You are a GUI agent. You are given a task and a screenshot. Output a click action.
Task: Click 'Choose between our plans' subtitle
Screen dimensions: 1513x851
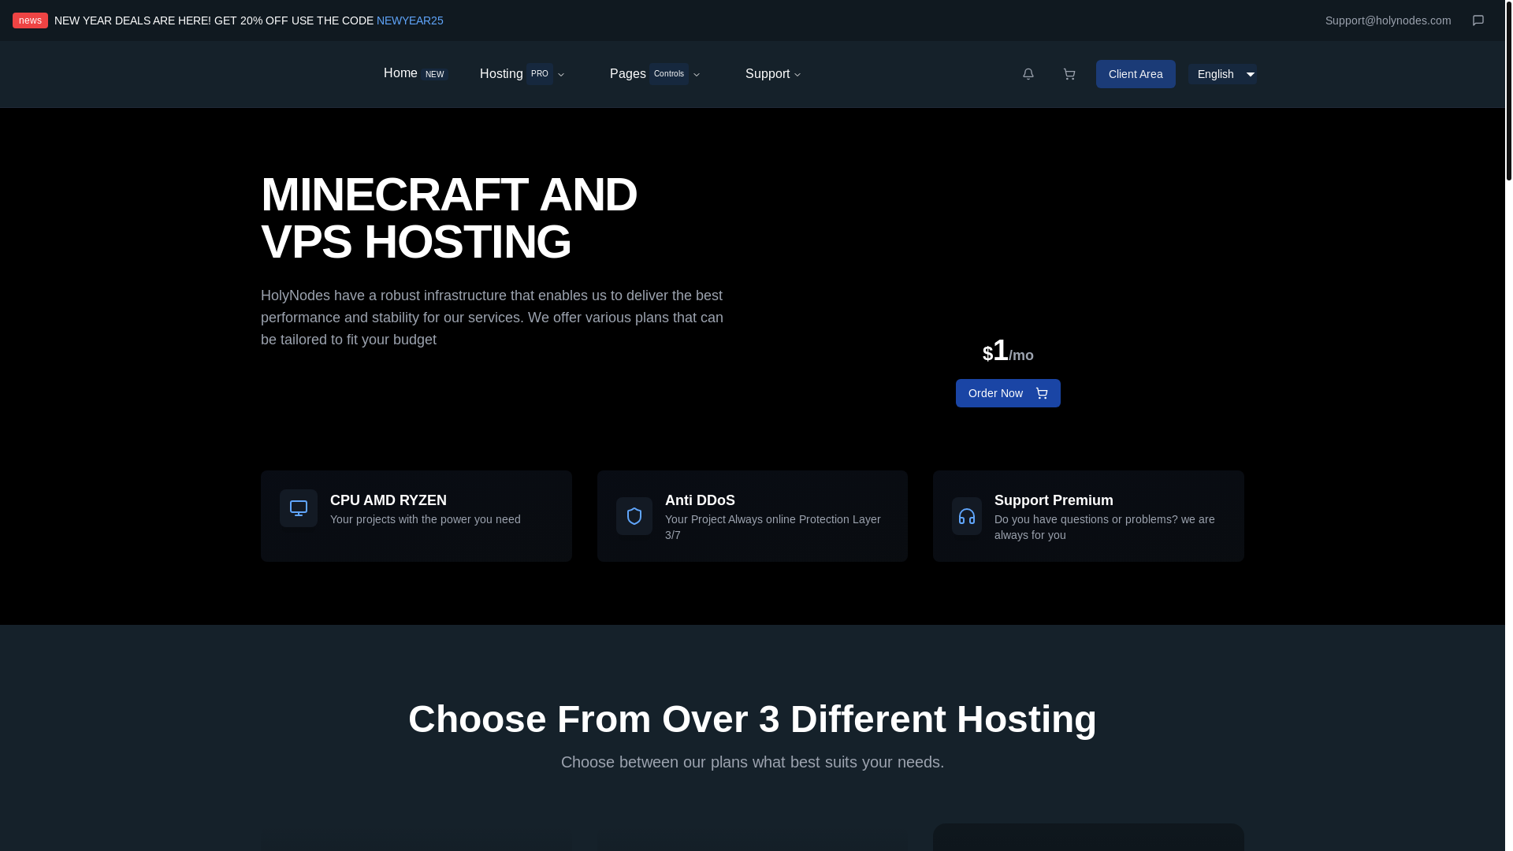tap(753, 762)
